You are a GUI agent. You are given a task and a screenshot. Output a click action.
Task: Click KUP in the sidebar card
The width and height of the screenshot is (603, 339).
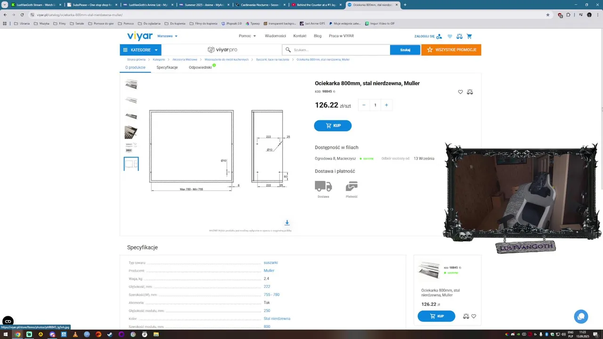coord(436,316)
